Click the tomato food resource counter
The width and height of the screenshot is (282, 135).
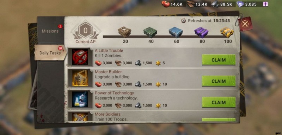coord(172,4)
